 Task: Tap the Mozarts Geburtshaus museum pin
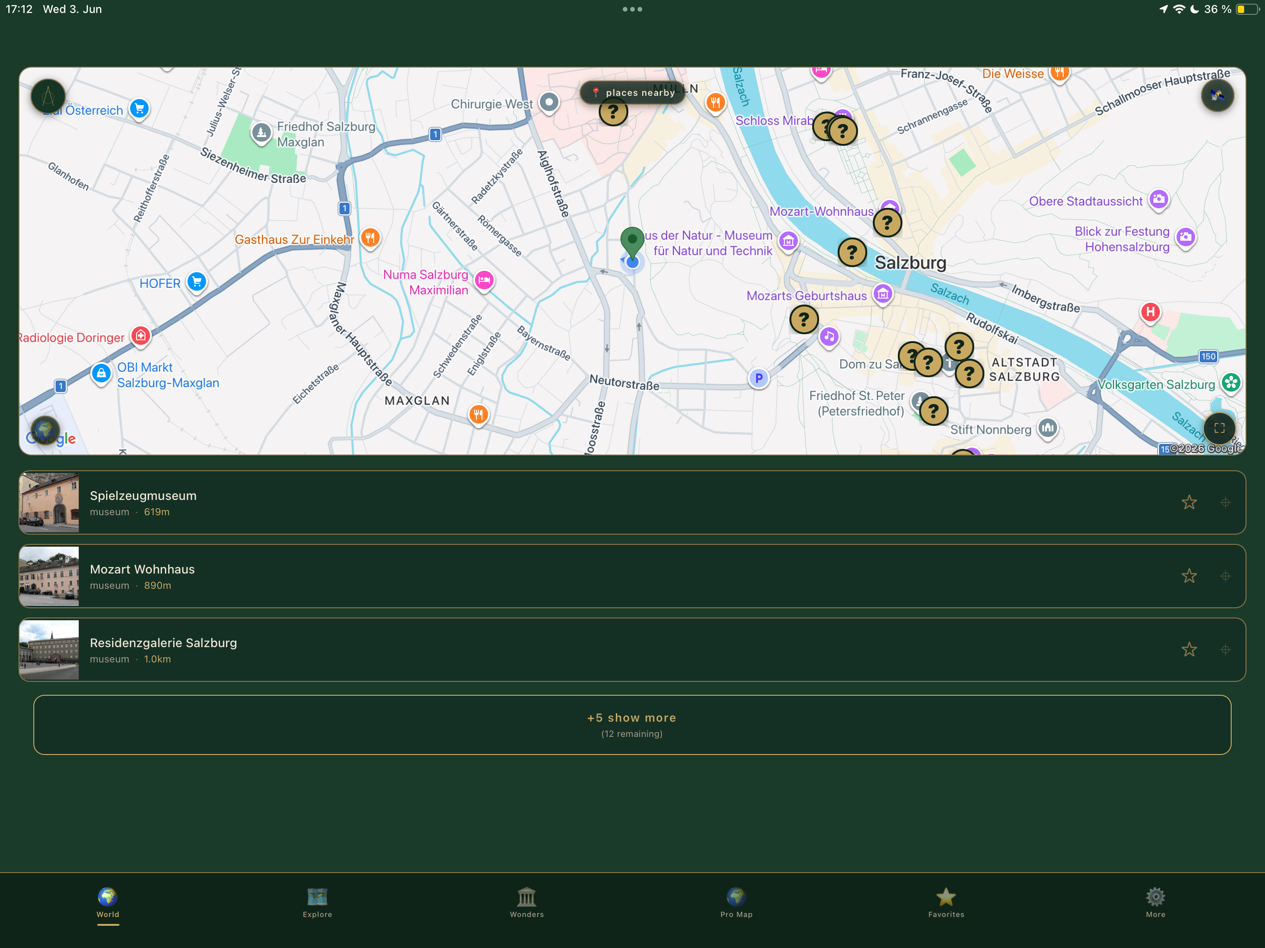pyautogui.click(x=883, y=294)
